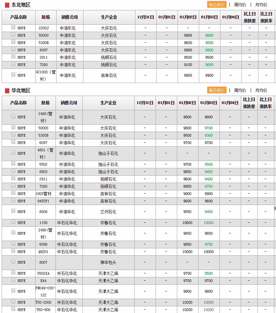Click the 东北地区 section heading
The width and height of the screenshot is (276, 313).
pyautogui.click(x=21, y=5)
